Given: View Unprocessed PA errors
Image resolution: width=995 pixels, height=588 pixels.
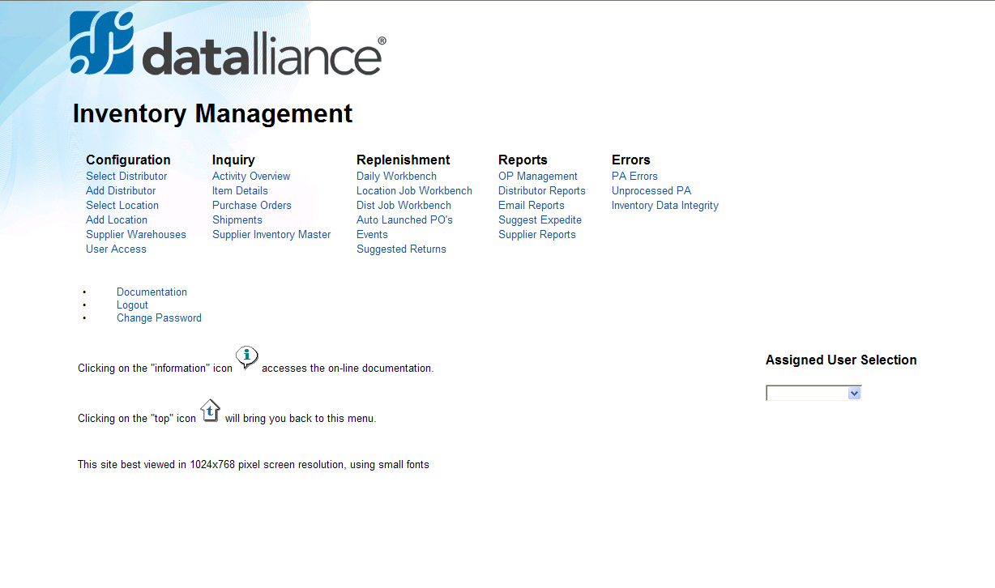Looking at the screenshot, I should point(651,190).
